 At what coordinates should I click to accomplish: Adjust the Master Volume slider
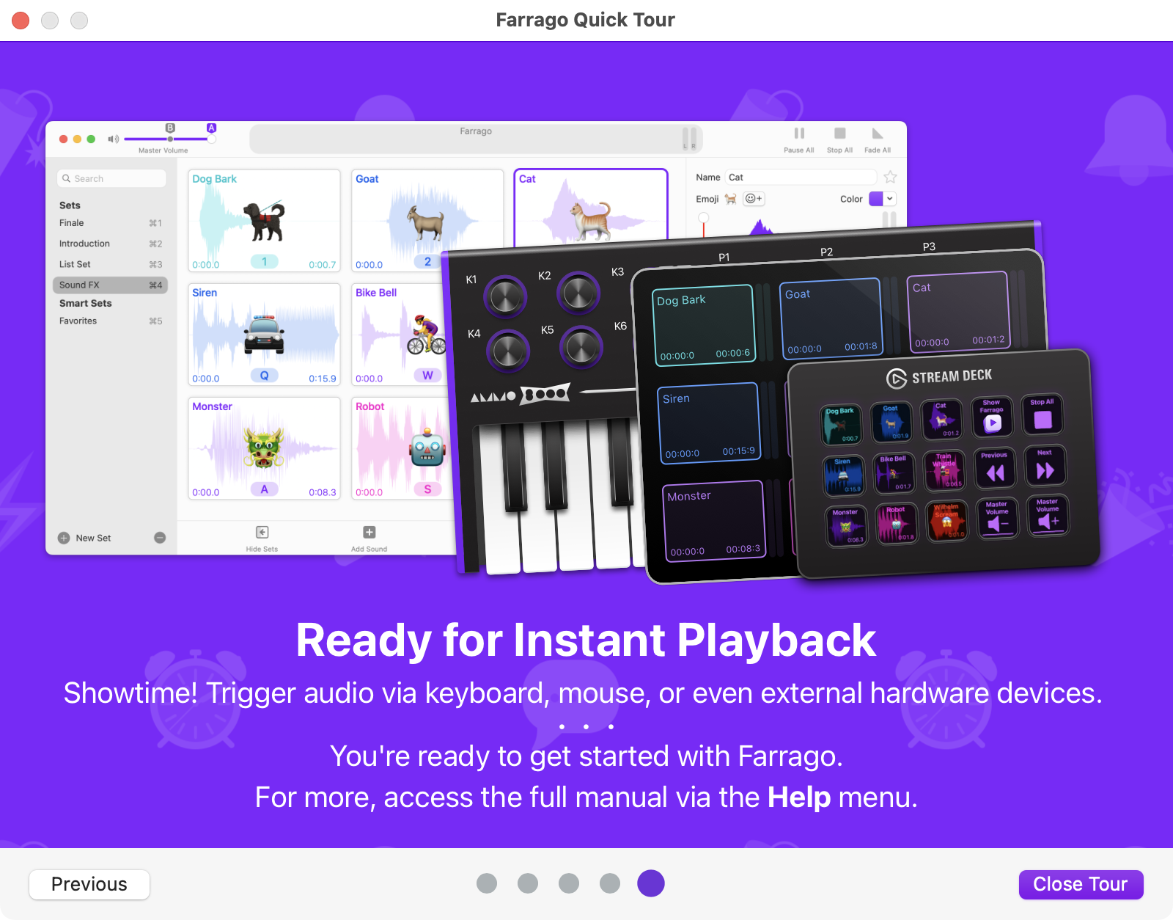pos(170,139)
